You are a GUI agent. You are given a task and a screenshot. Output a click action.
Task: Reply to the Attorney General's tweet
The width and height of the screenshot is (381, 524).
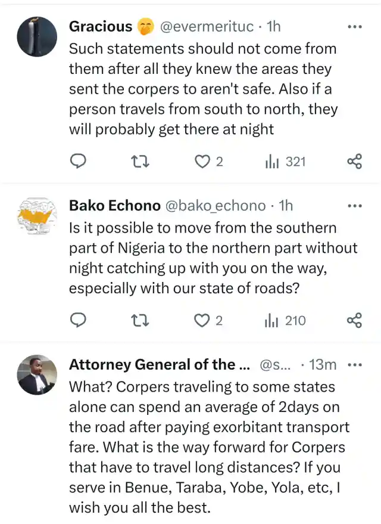click(79, 522)
